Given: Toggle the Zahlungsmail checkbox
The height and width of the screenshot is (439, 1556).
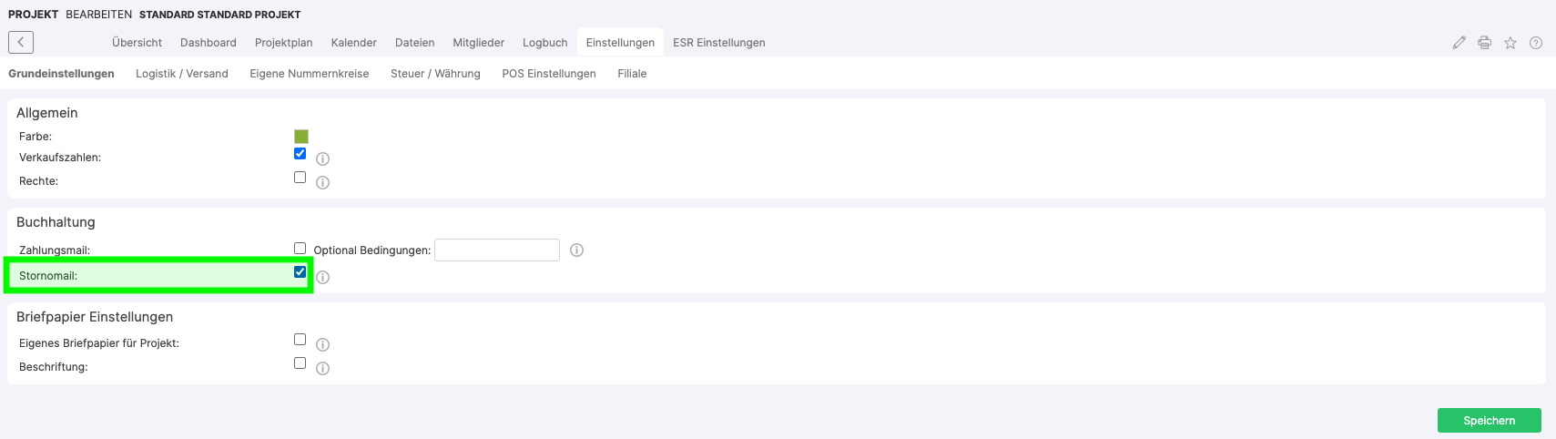Looking at the screenshot, I should pos(300,248).
